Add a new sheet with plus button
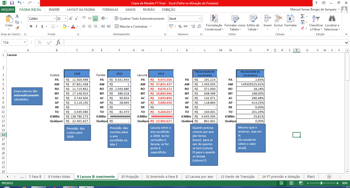 tap(329, 177)
